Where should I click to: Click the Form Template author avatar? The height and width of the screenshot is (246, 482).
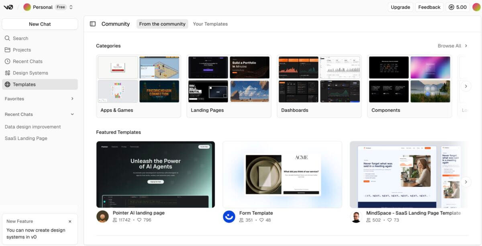(229, 216)
